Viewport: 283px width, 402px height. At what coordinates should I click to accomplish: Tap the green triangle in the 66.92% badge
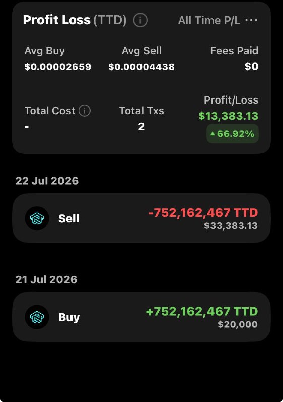pos(213,133)
